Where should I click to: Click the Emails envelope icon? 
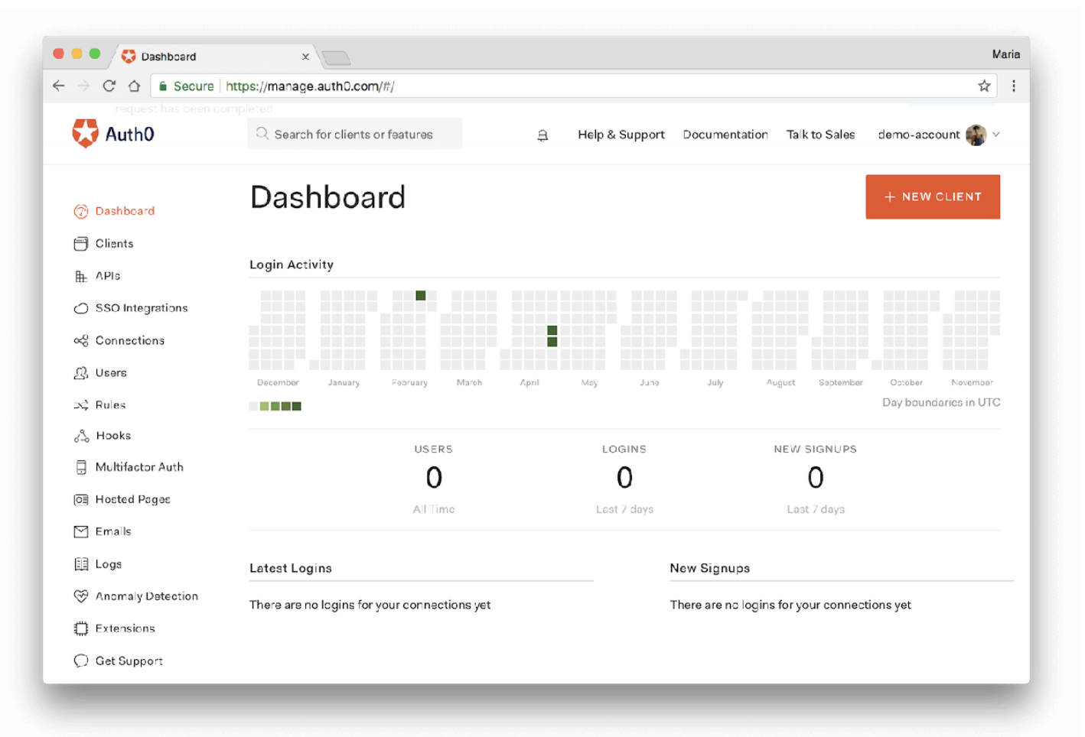pos(81,531)
